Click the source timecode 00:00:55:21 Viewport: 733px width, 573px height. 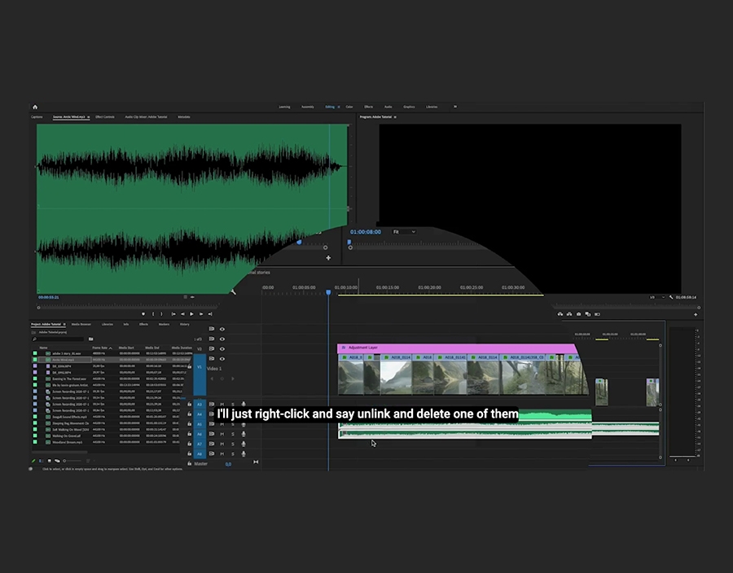[49, 297]
